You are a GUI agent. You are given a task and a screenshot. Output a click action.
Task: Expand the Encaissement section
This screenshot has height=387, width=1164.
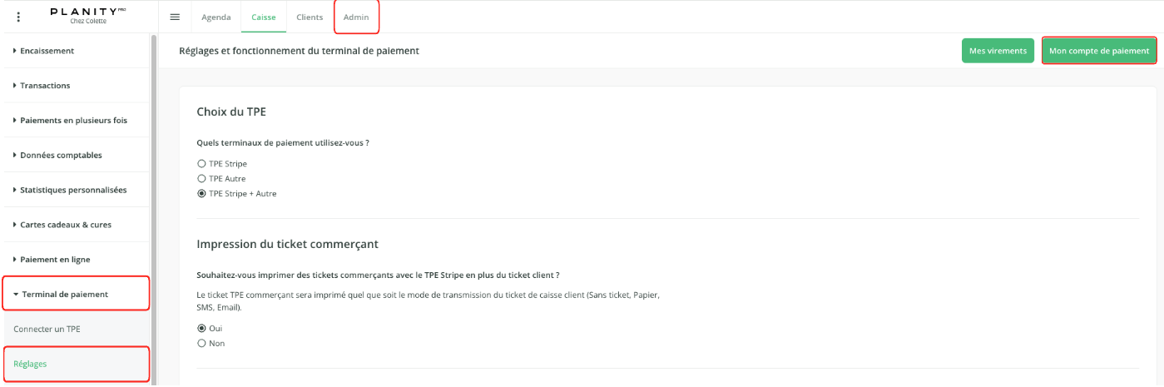[x=75, y=51]
